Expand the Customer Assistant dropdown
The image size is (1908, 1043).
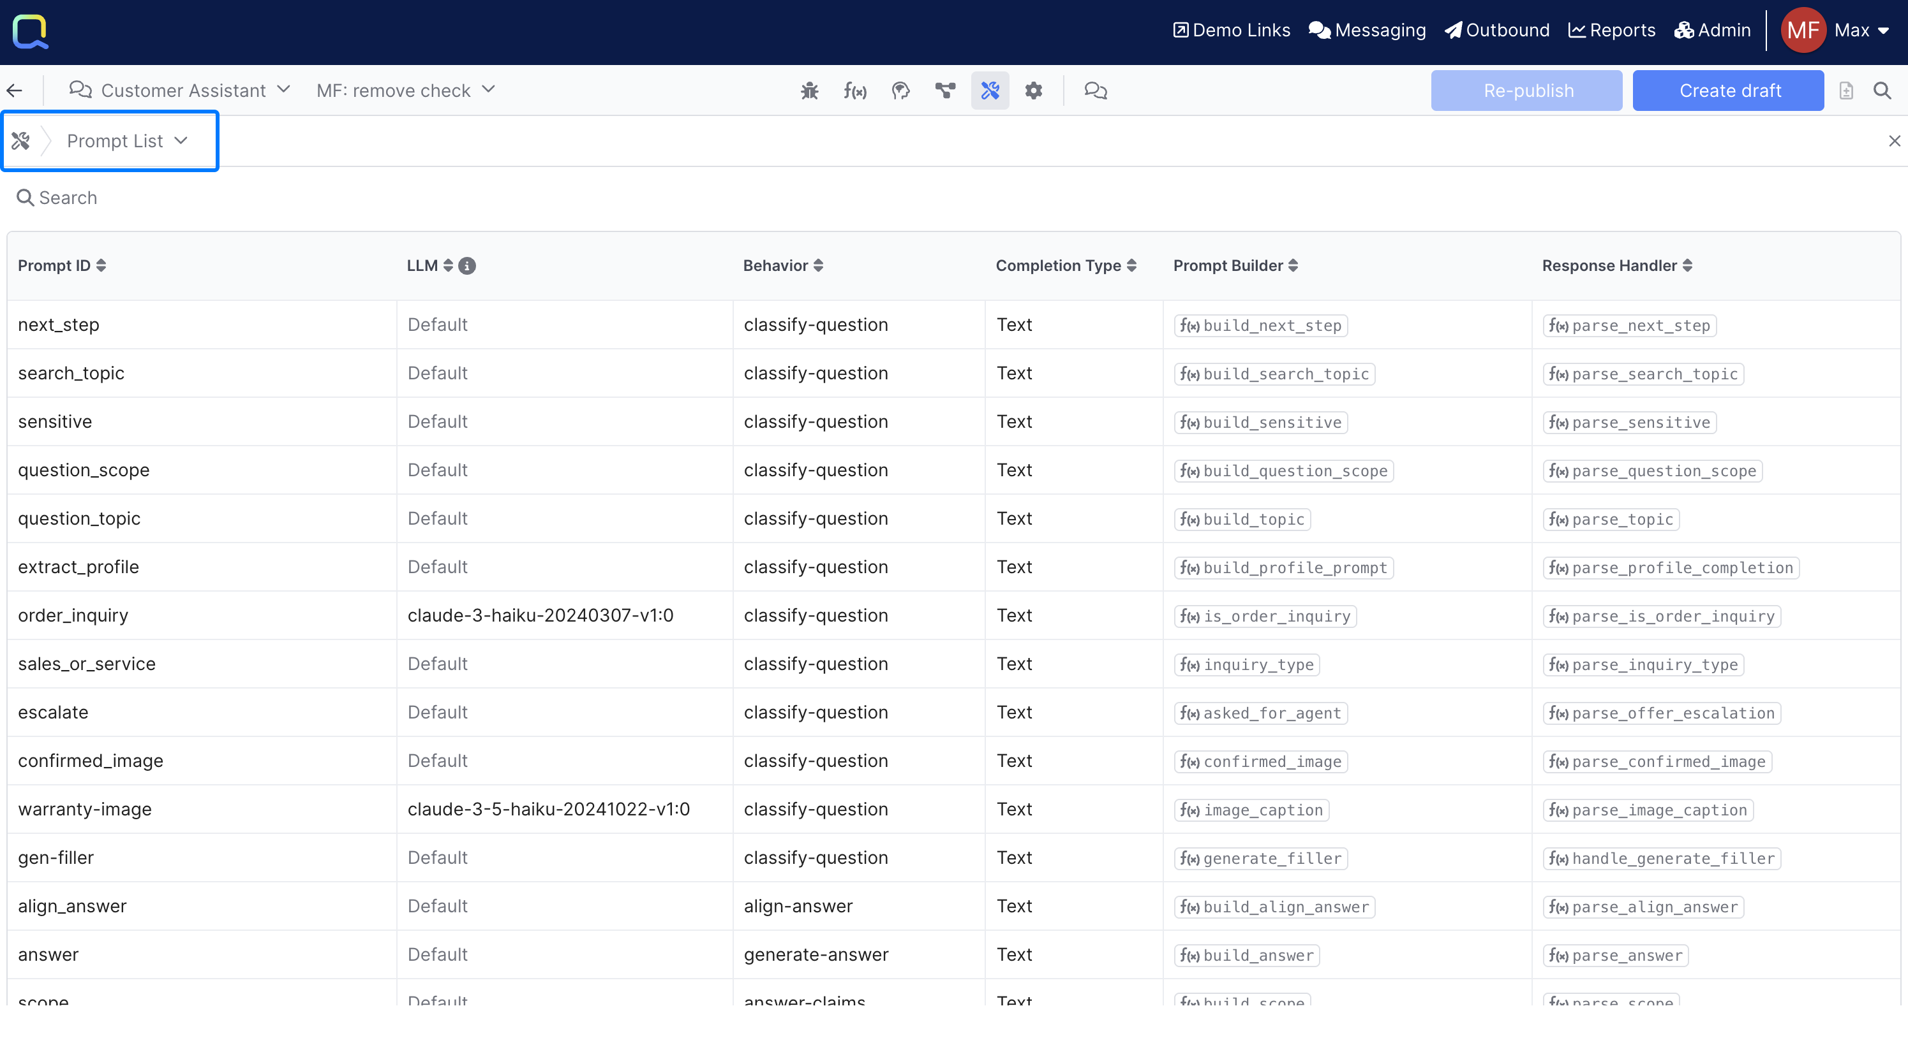tap(179, 91)
